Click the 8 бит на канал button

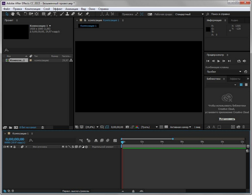click(x=29, y=127)
